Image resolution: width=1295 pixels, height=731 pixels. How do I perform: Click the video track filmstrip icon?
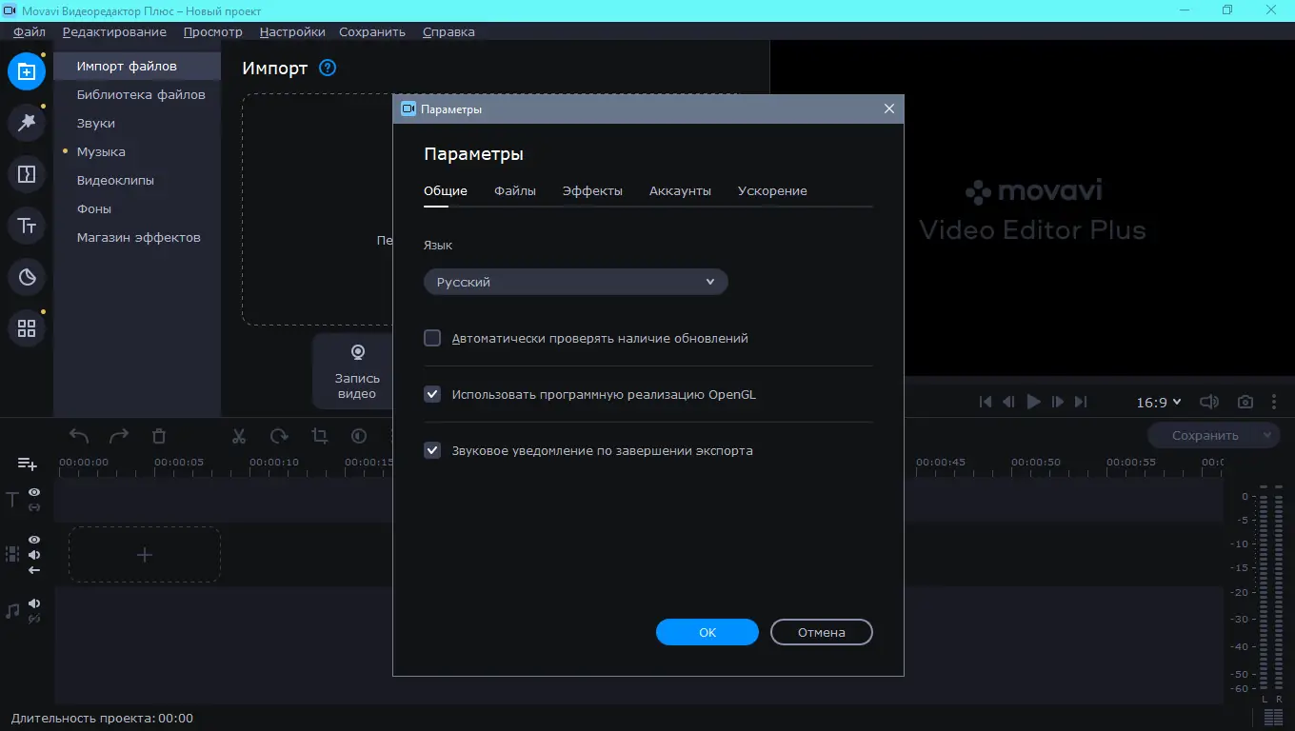12,554
